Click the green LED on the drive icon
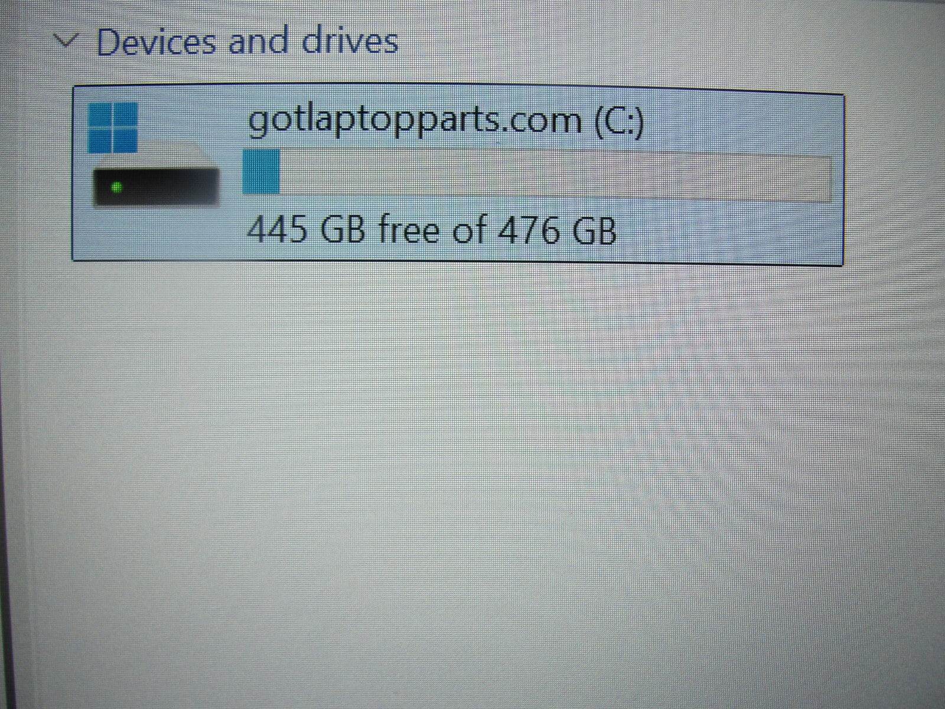 pyautogui.click(x=116, y=187)
